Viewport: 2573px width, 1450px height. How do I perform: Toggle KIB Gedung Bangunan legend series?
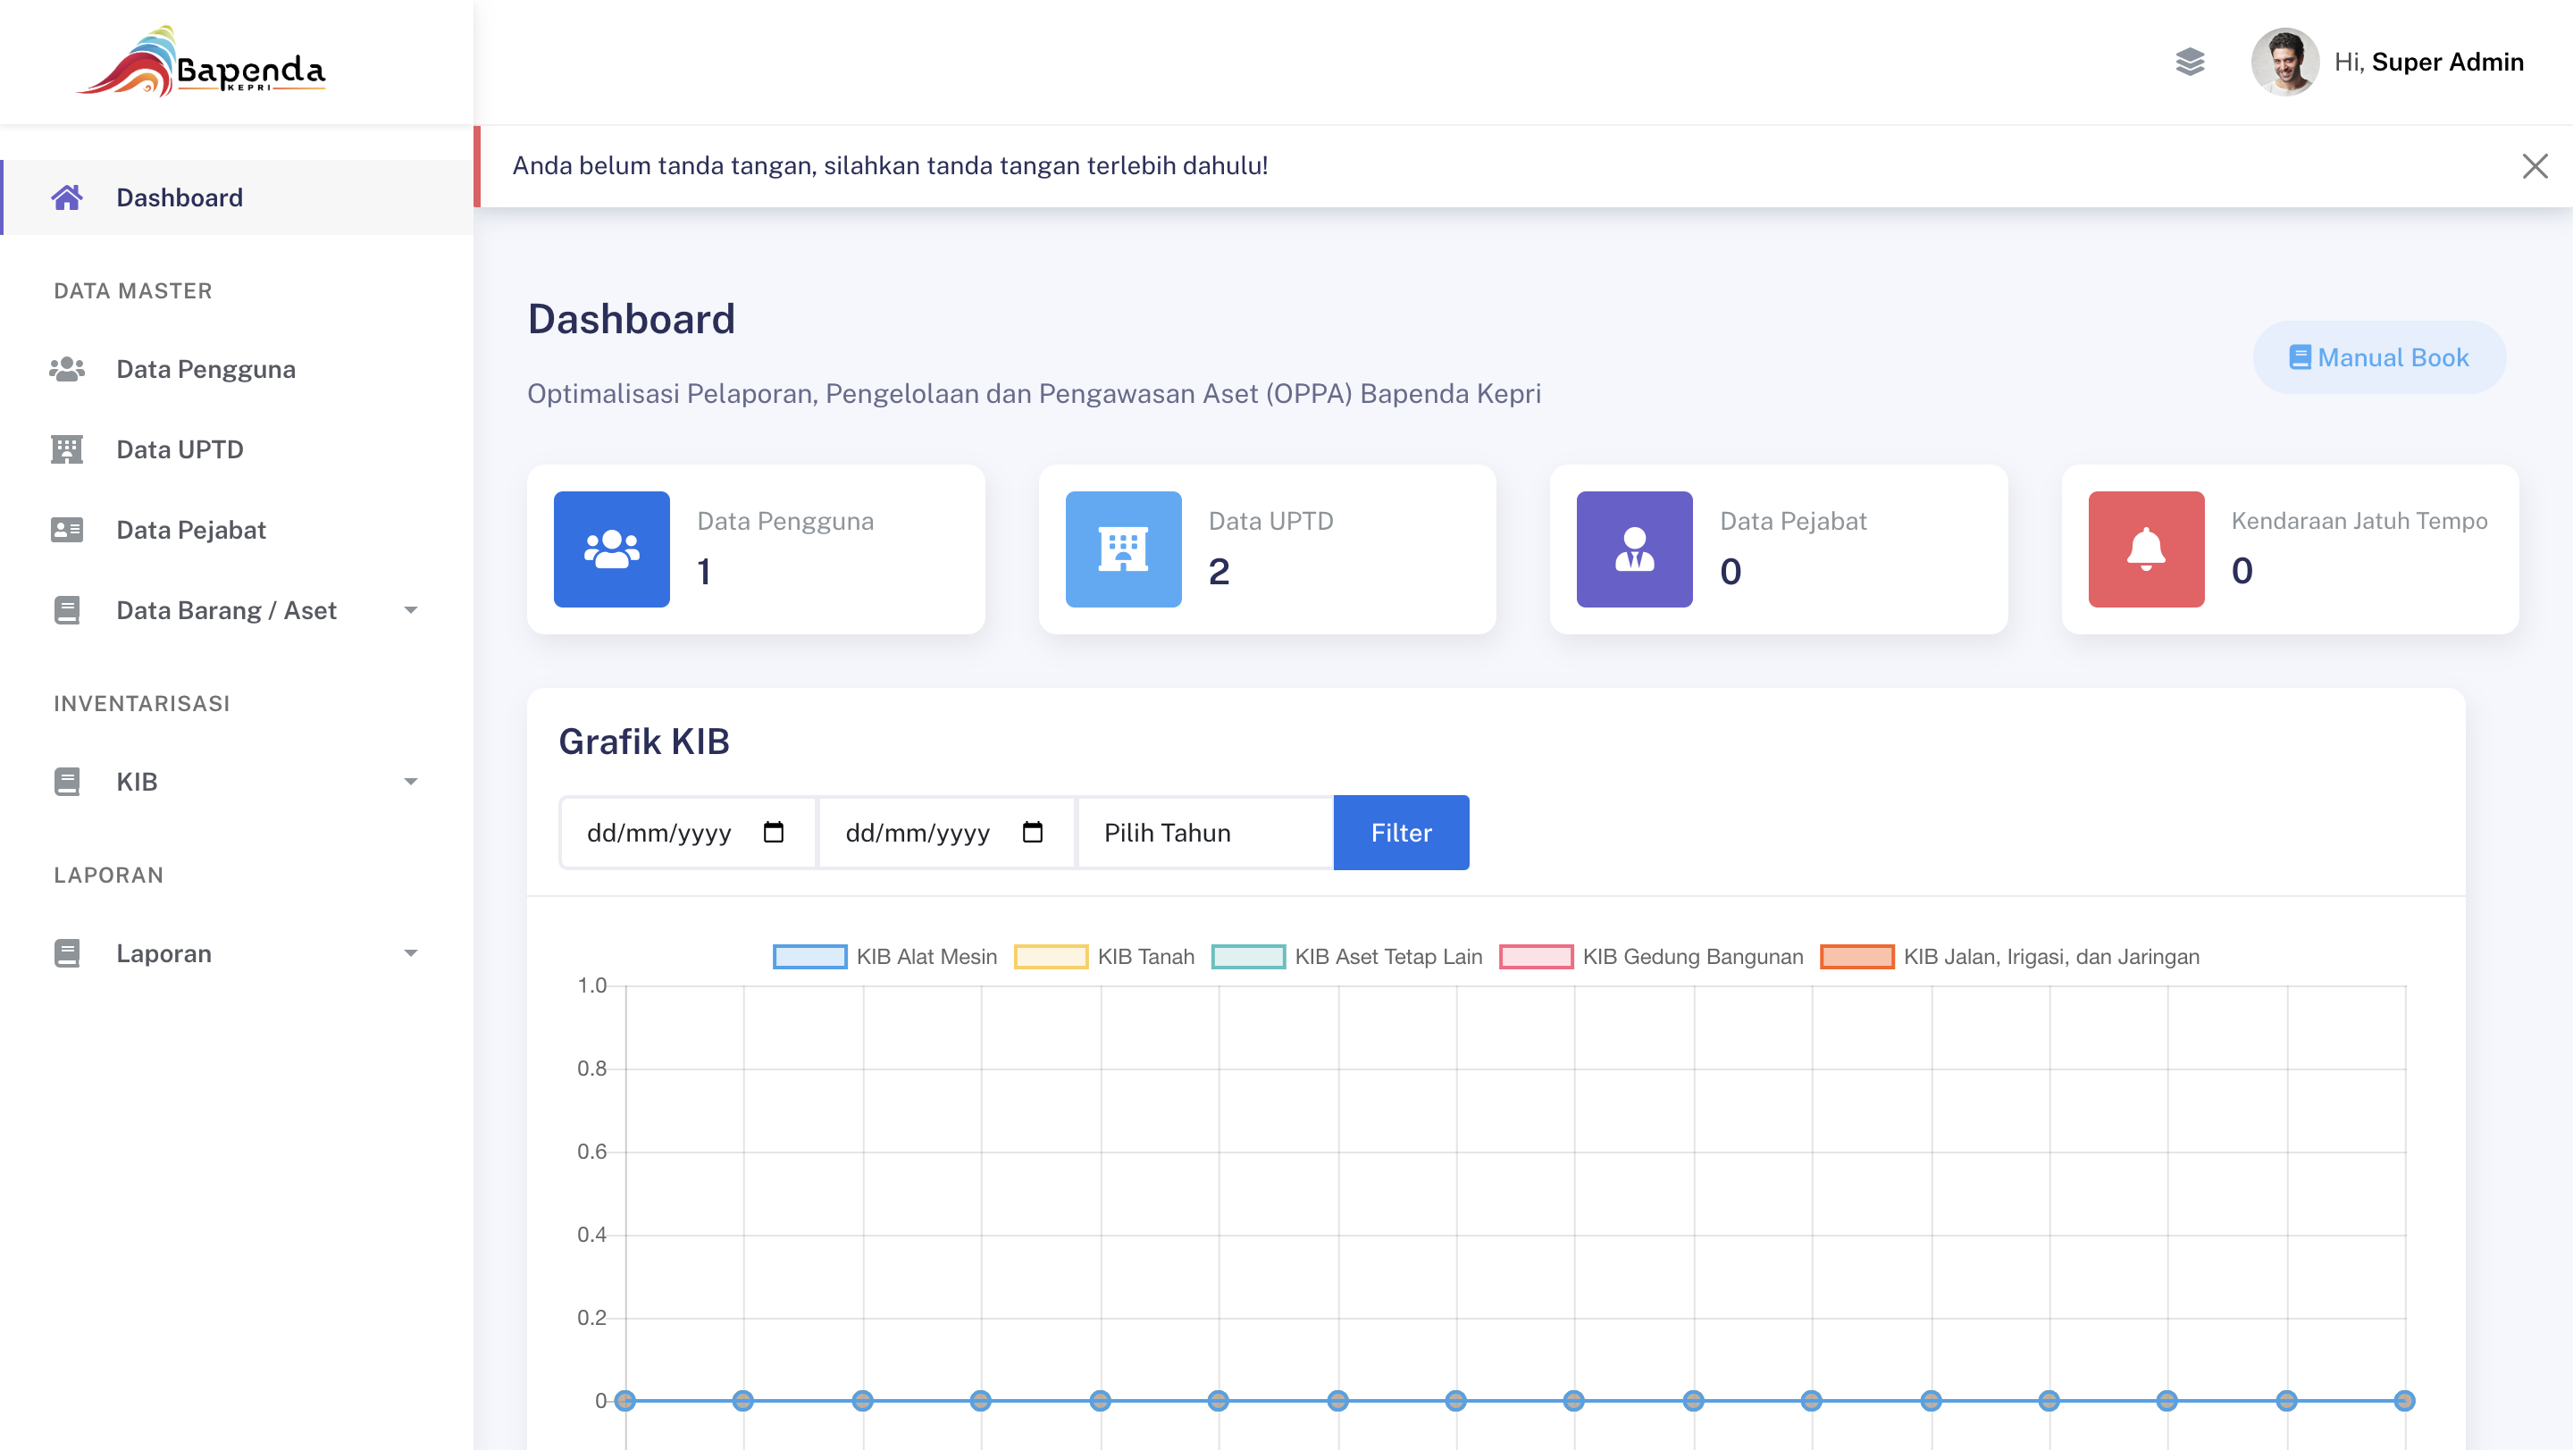click(x=1650, y=957)
